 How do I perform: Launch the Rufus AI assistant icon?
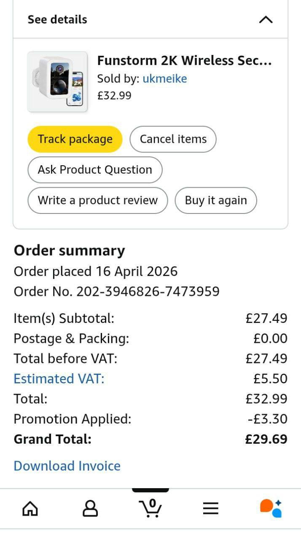click(271, 508)
